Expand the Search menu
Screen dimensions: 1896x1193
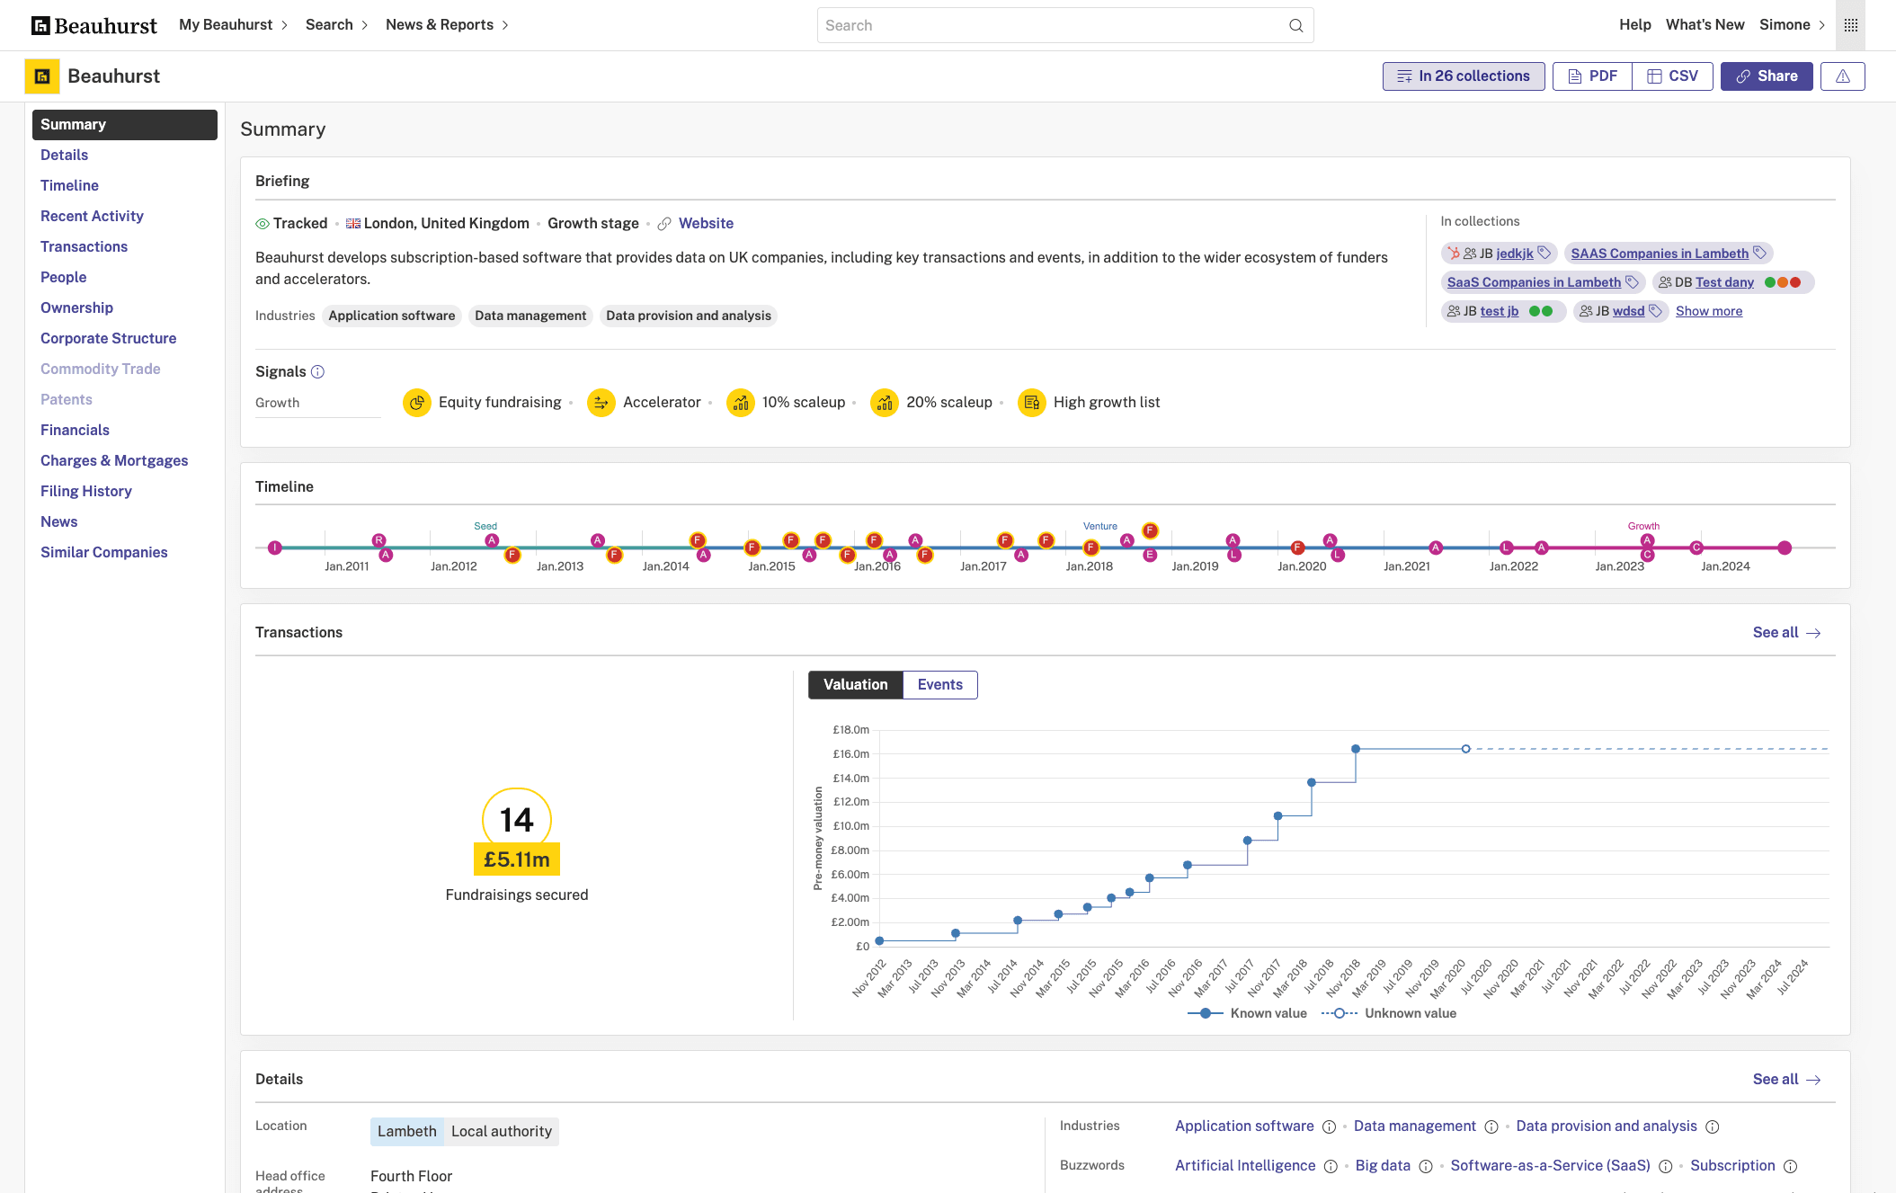336,25
